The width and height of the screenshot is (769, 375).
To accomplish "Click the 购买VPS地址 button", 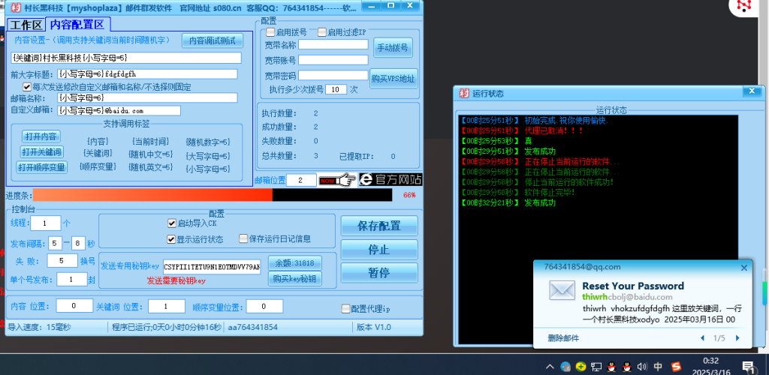I will (394, 78).
